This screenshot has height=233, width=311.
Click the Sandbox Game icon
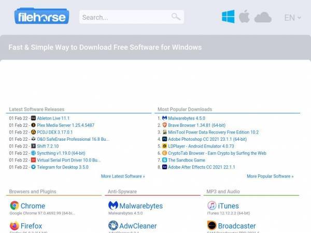(165, 160)
